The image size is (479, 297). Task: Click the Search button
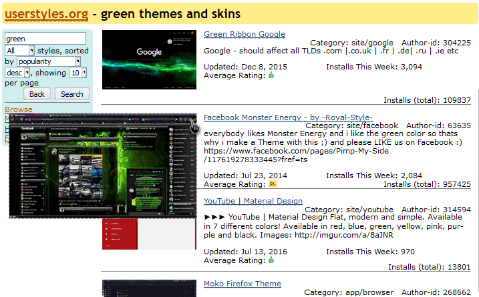(72, 94)
